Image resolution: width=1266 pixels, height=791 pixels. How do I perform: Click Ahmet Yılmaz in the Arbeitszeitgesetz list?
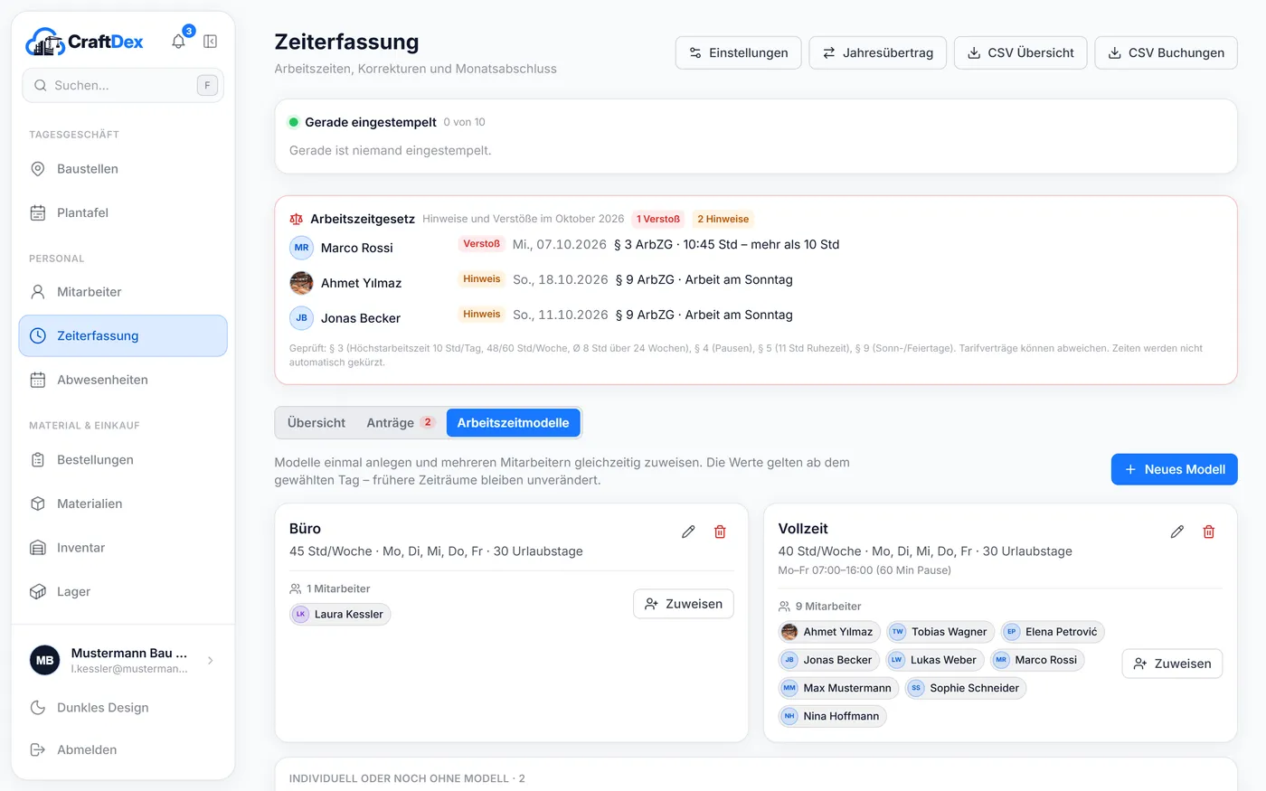point(361,283)
